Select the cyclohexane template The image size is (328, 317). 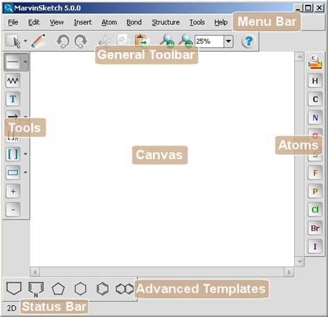click(x=80, y=289)
